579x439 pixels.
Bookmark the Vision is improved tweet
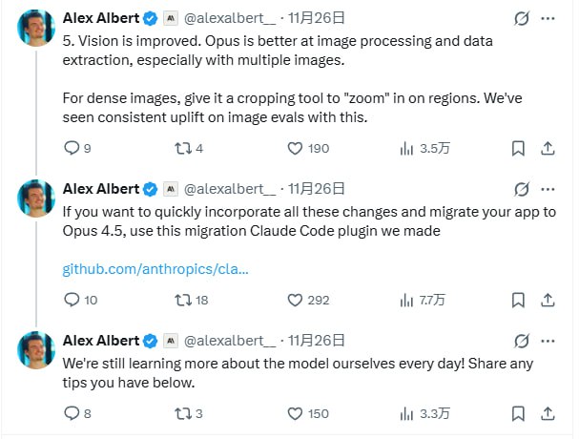517,148
